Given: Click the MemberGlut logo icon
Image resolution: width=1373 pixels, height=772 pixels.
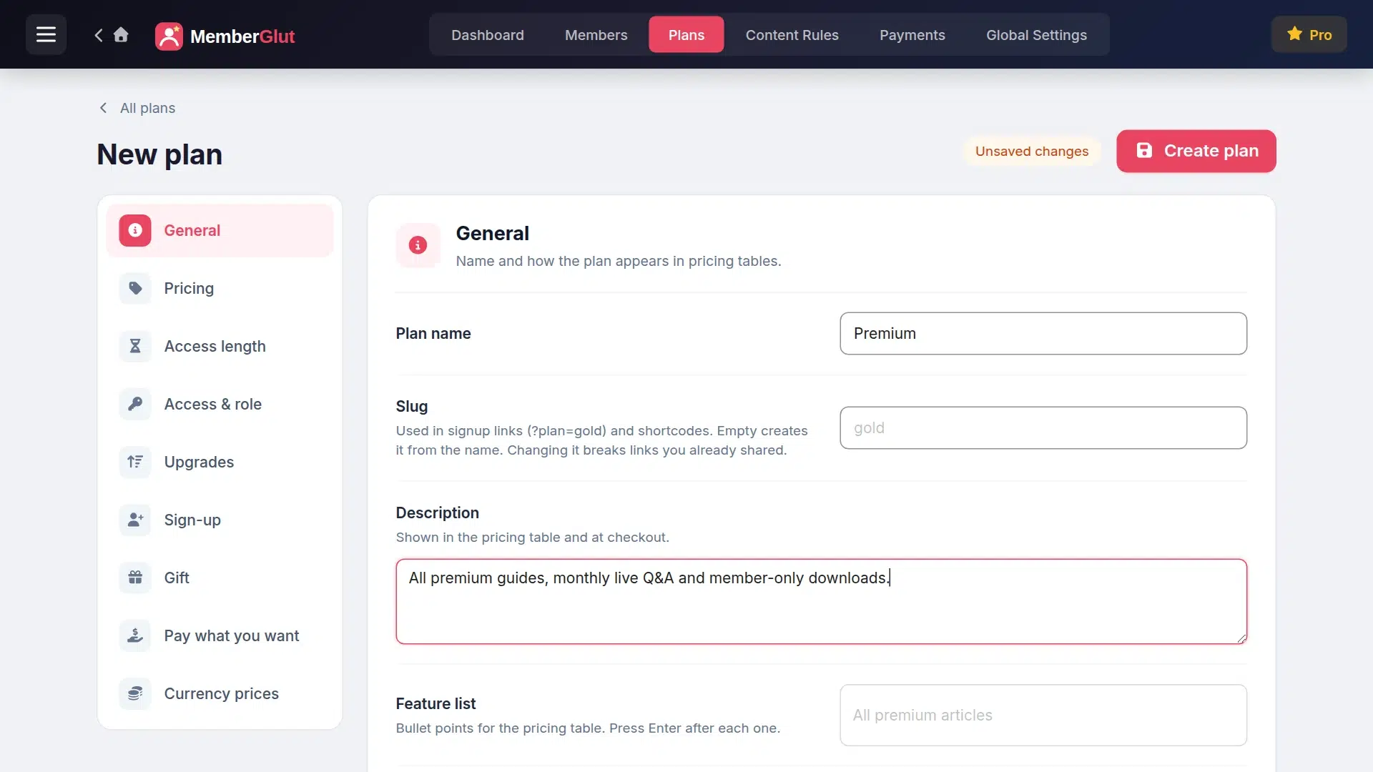Looking at the screenshot, I should click(x=169, y=36).
